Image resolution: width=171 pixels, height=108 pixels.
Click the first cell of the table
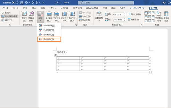68,58
